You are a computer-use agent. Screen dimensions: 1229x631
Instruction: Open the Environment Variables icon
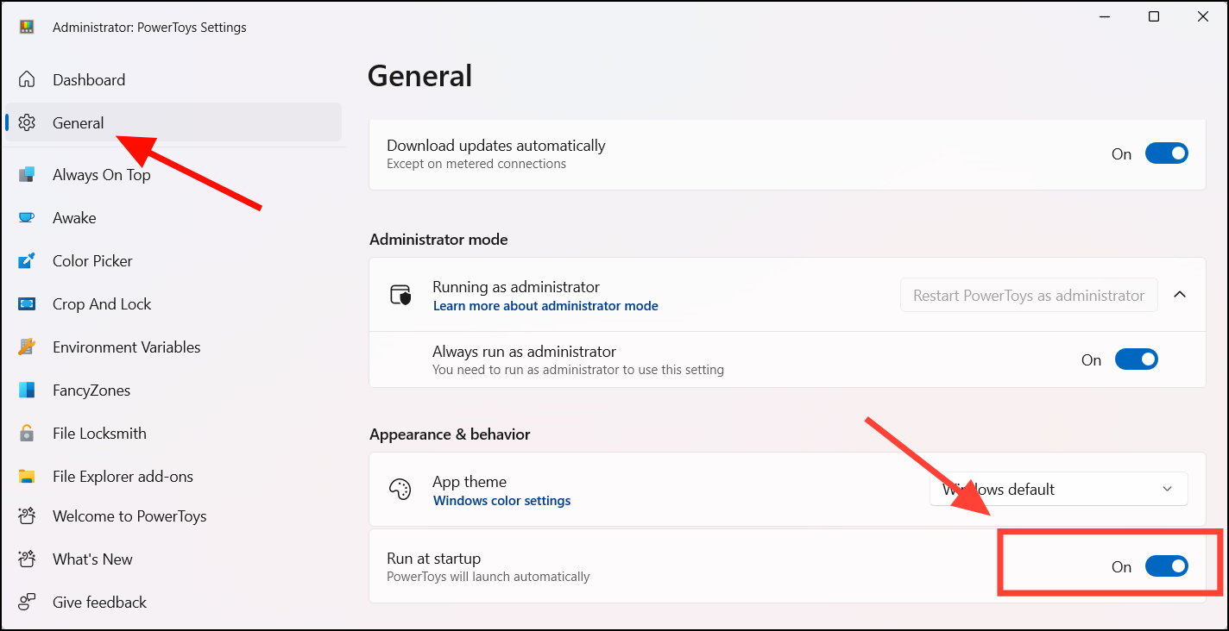click(27, 347)
